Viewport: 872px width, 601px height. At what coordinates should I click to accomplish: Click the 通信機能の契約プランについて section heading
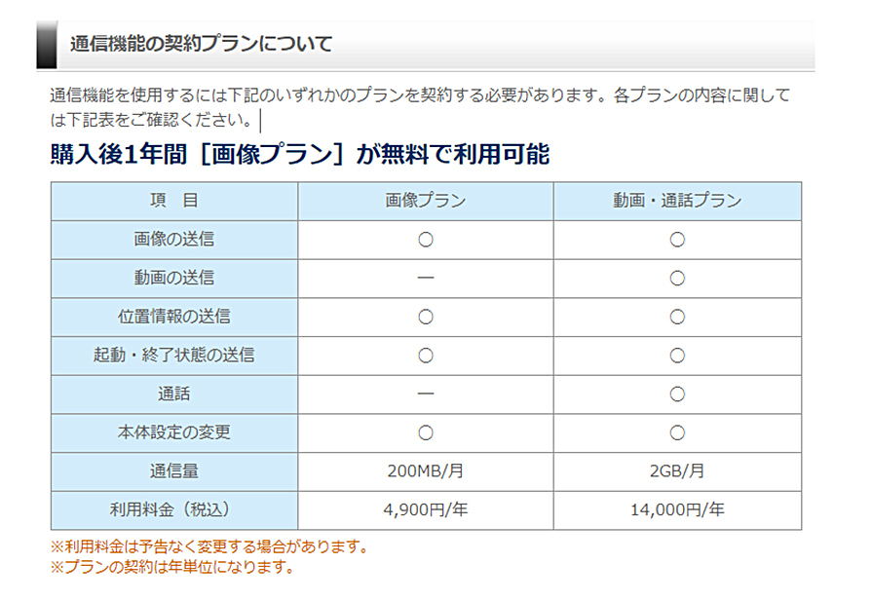point(201,45)
